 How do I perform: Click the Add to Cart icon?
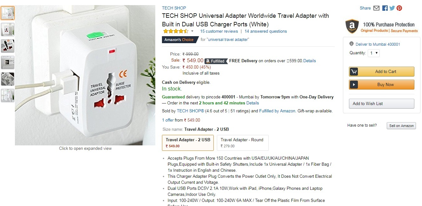(354, 71)
